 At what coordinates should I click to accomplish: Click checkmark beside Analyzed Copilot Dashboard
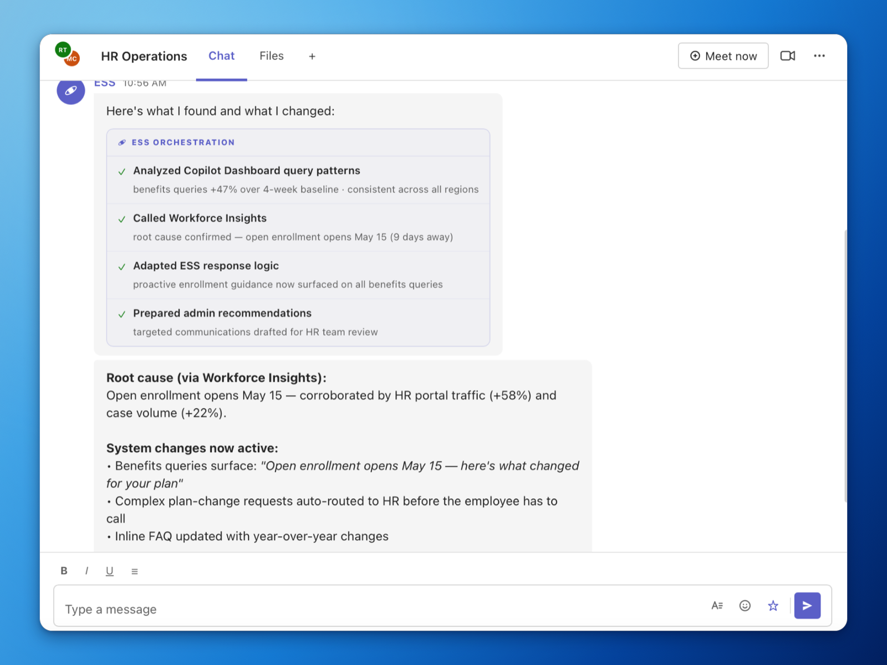[x=122, y=172]
